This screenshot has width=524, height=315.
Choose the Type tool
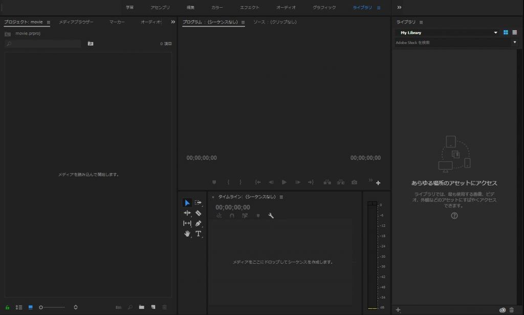199,234
